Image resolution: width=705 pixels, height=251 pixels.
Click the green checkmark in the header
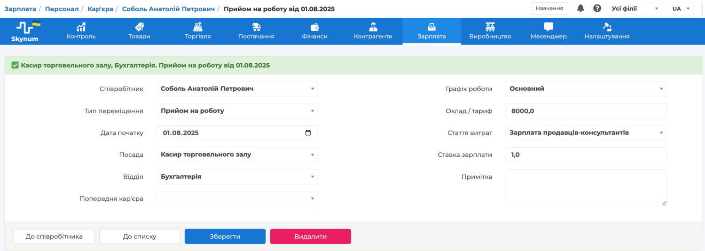[x=15, y=66]
